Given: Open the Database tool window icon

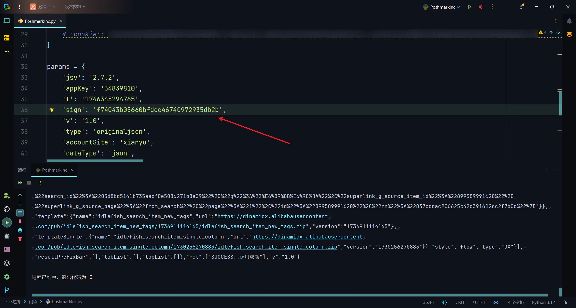Looking at the screenshot, I should 569,34.
